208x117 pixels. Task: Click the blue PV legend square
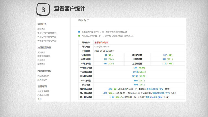coord(79,32)
